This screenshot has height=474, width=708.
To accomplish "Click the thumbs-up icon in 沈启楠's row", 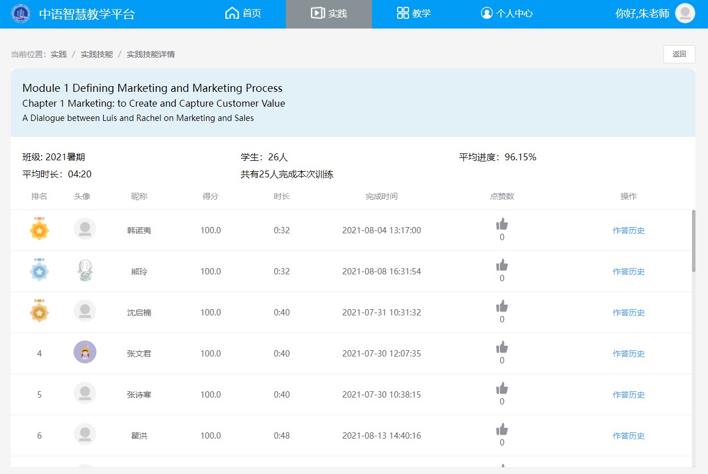I will coord(502,306).
